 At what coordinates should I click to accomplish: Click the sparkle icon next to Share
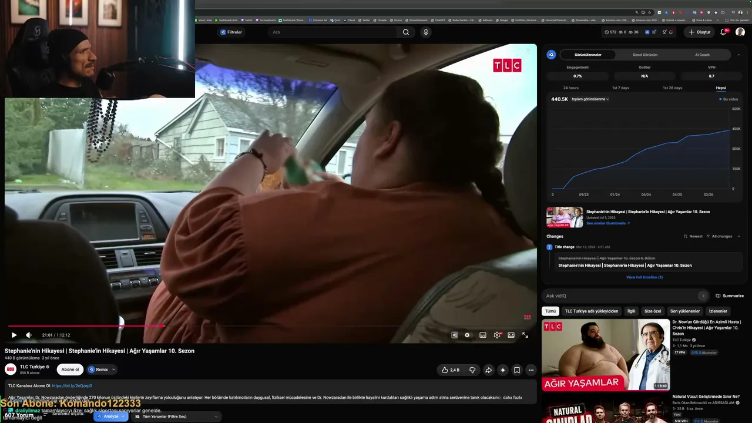(503, 370)
